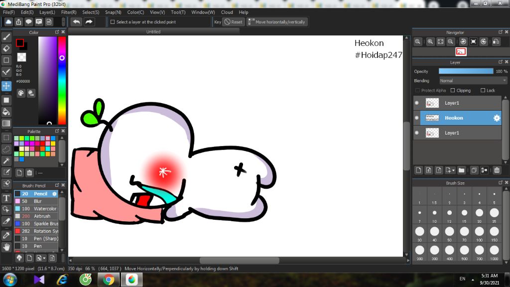The width and height of the screenshot is (510, 287).
Task: Toggle visibility of top Layer1
Action: (x=417, y=103)
